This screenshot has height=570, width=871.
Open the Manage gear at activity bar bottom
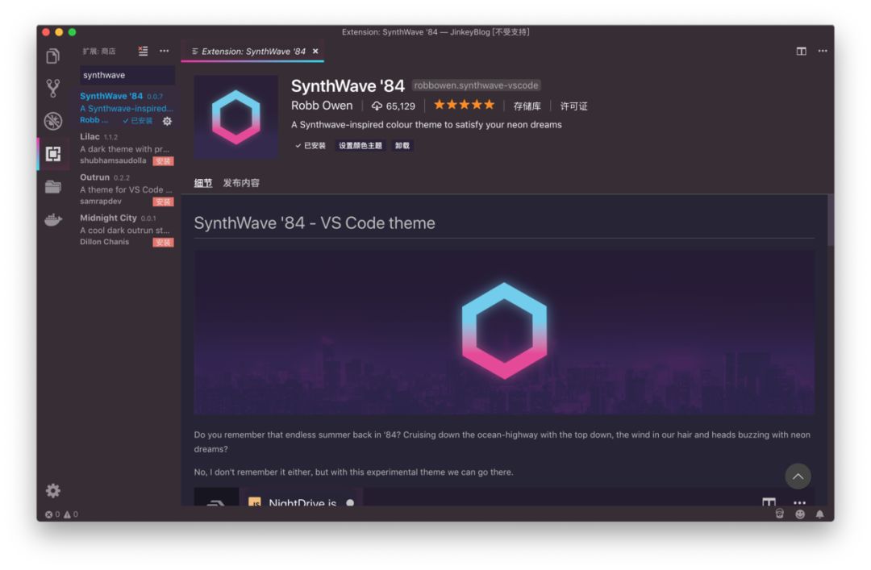52,490
